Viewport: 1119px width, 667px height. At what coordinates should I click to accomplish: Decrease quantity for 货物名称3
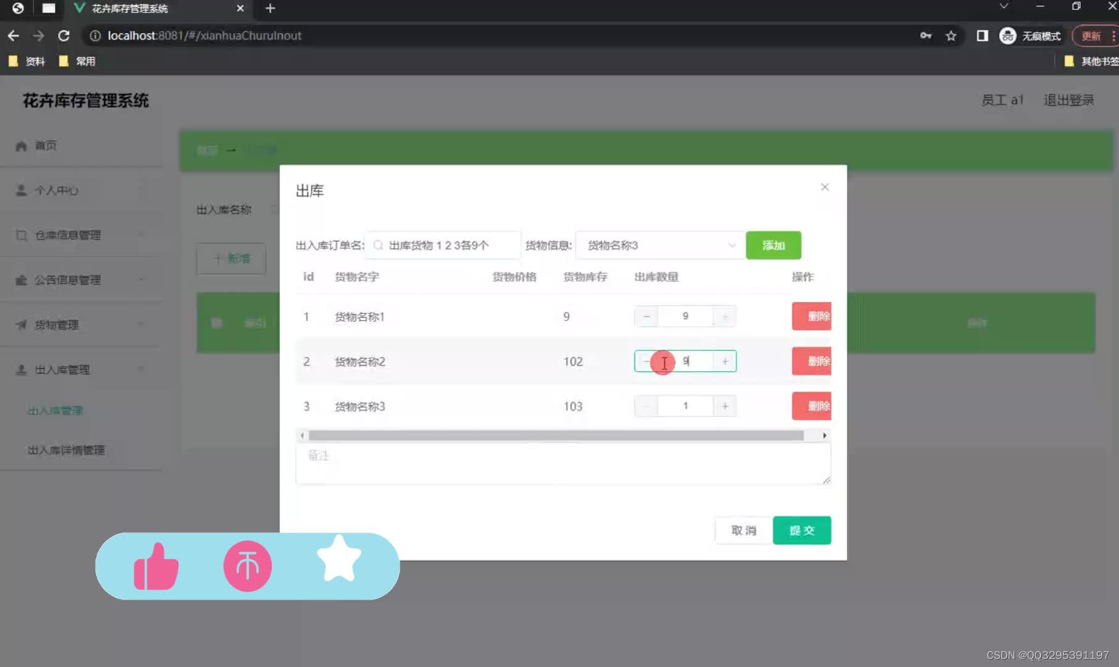click(646, 406)
